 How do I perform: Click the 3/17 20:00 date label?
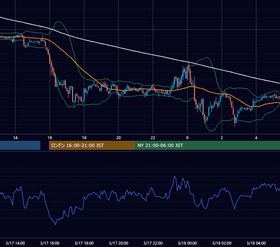[x=119, y=243]
